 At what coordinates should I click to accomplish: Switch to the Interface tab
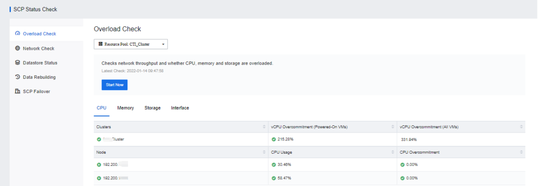[x=180, y=108]
